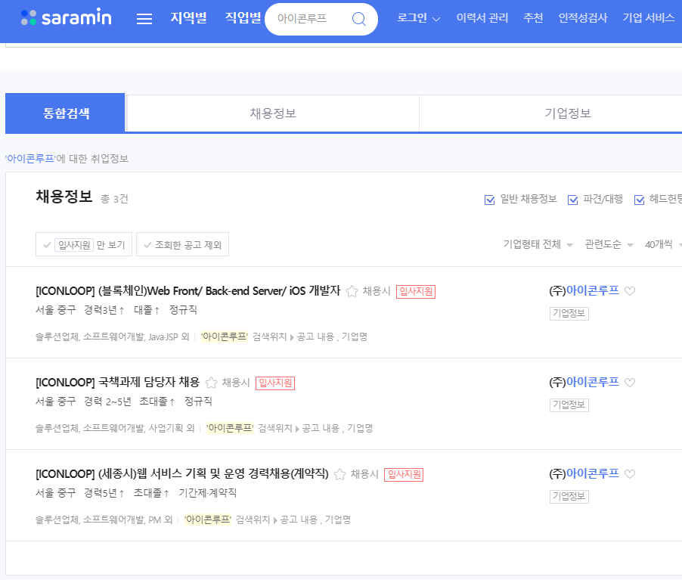The width and height of the screenshot is (682, 580).
Task: Star the 국책과제 담당자 채용 posting
Action: click(x=211, y=383)
